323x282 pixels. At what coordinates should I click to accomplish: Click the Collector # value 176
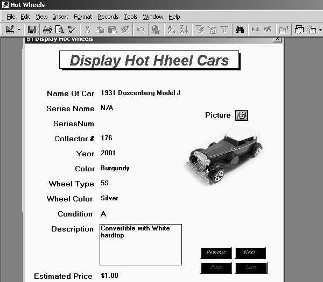click(x=107, y=138)
